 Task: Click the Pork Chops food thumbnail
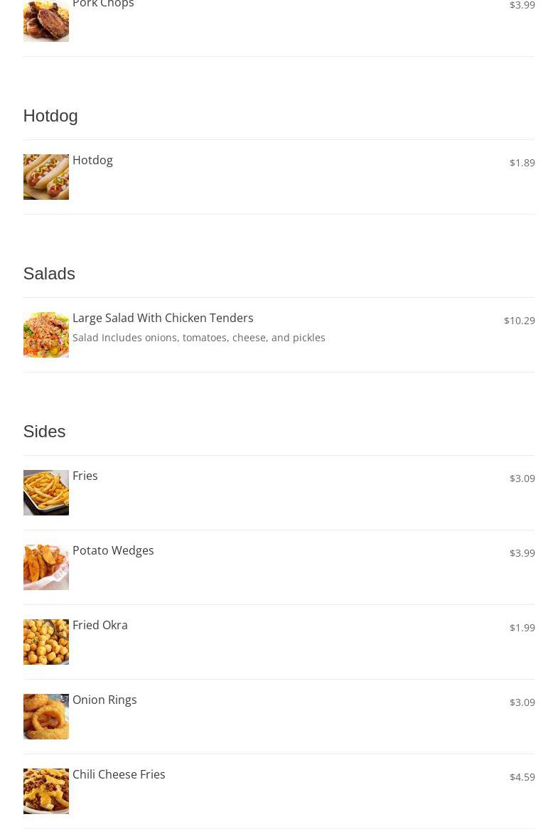(45, 21)
